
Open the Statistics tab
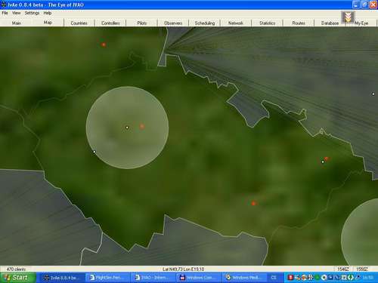[x=267, y=23]
